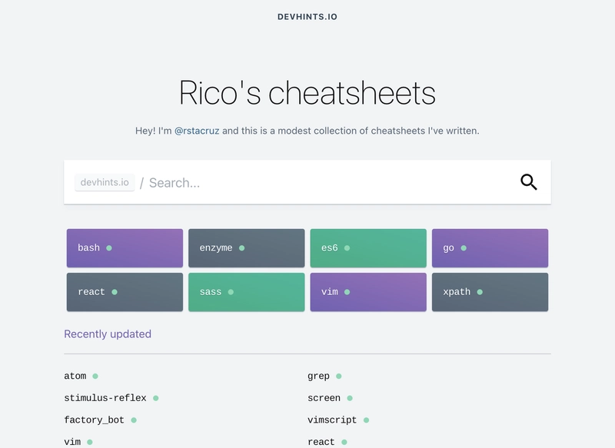Open the sass cheatsheet card

246,292
